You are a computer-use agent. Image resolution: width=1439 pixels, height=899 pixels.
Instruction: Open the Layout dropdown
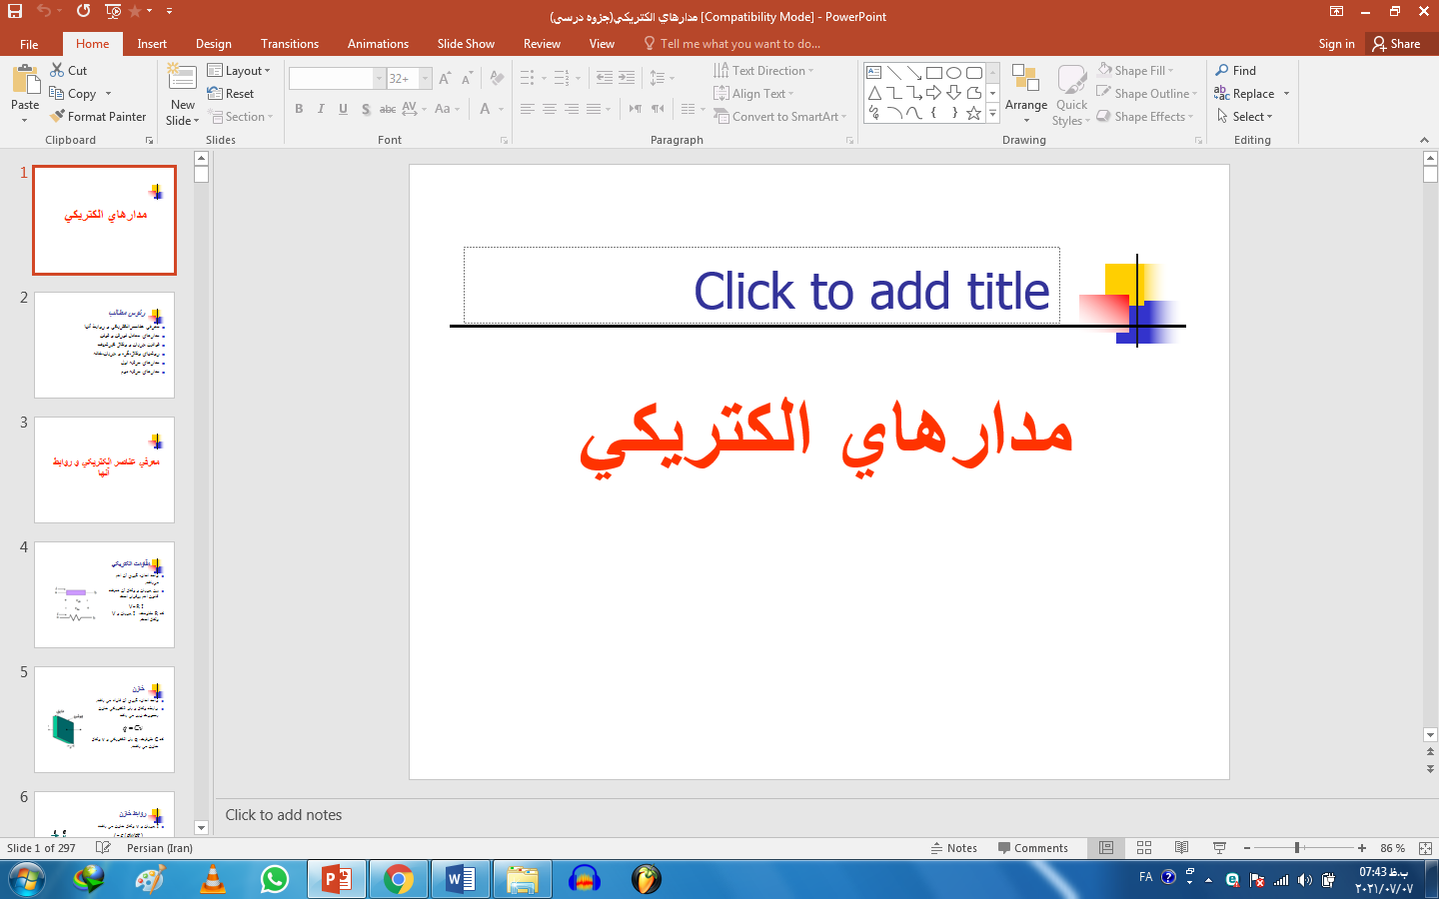(240, 70)
